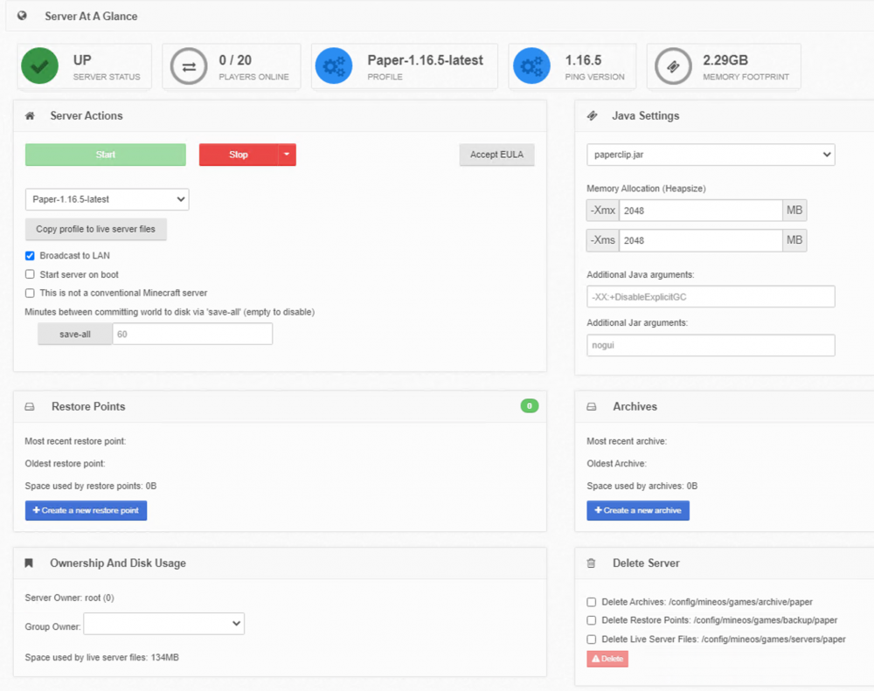Click the blue gears Profile icon
This screenshot has width=874, height=691.
click(334, 66)
